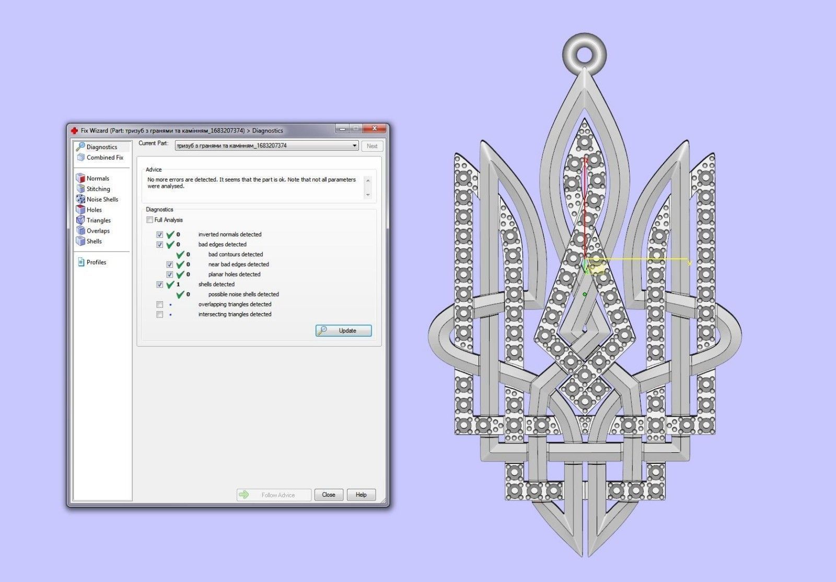Click the Update button
This screenshot has width=836, height=582.
(344, 330)
